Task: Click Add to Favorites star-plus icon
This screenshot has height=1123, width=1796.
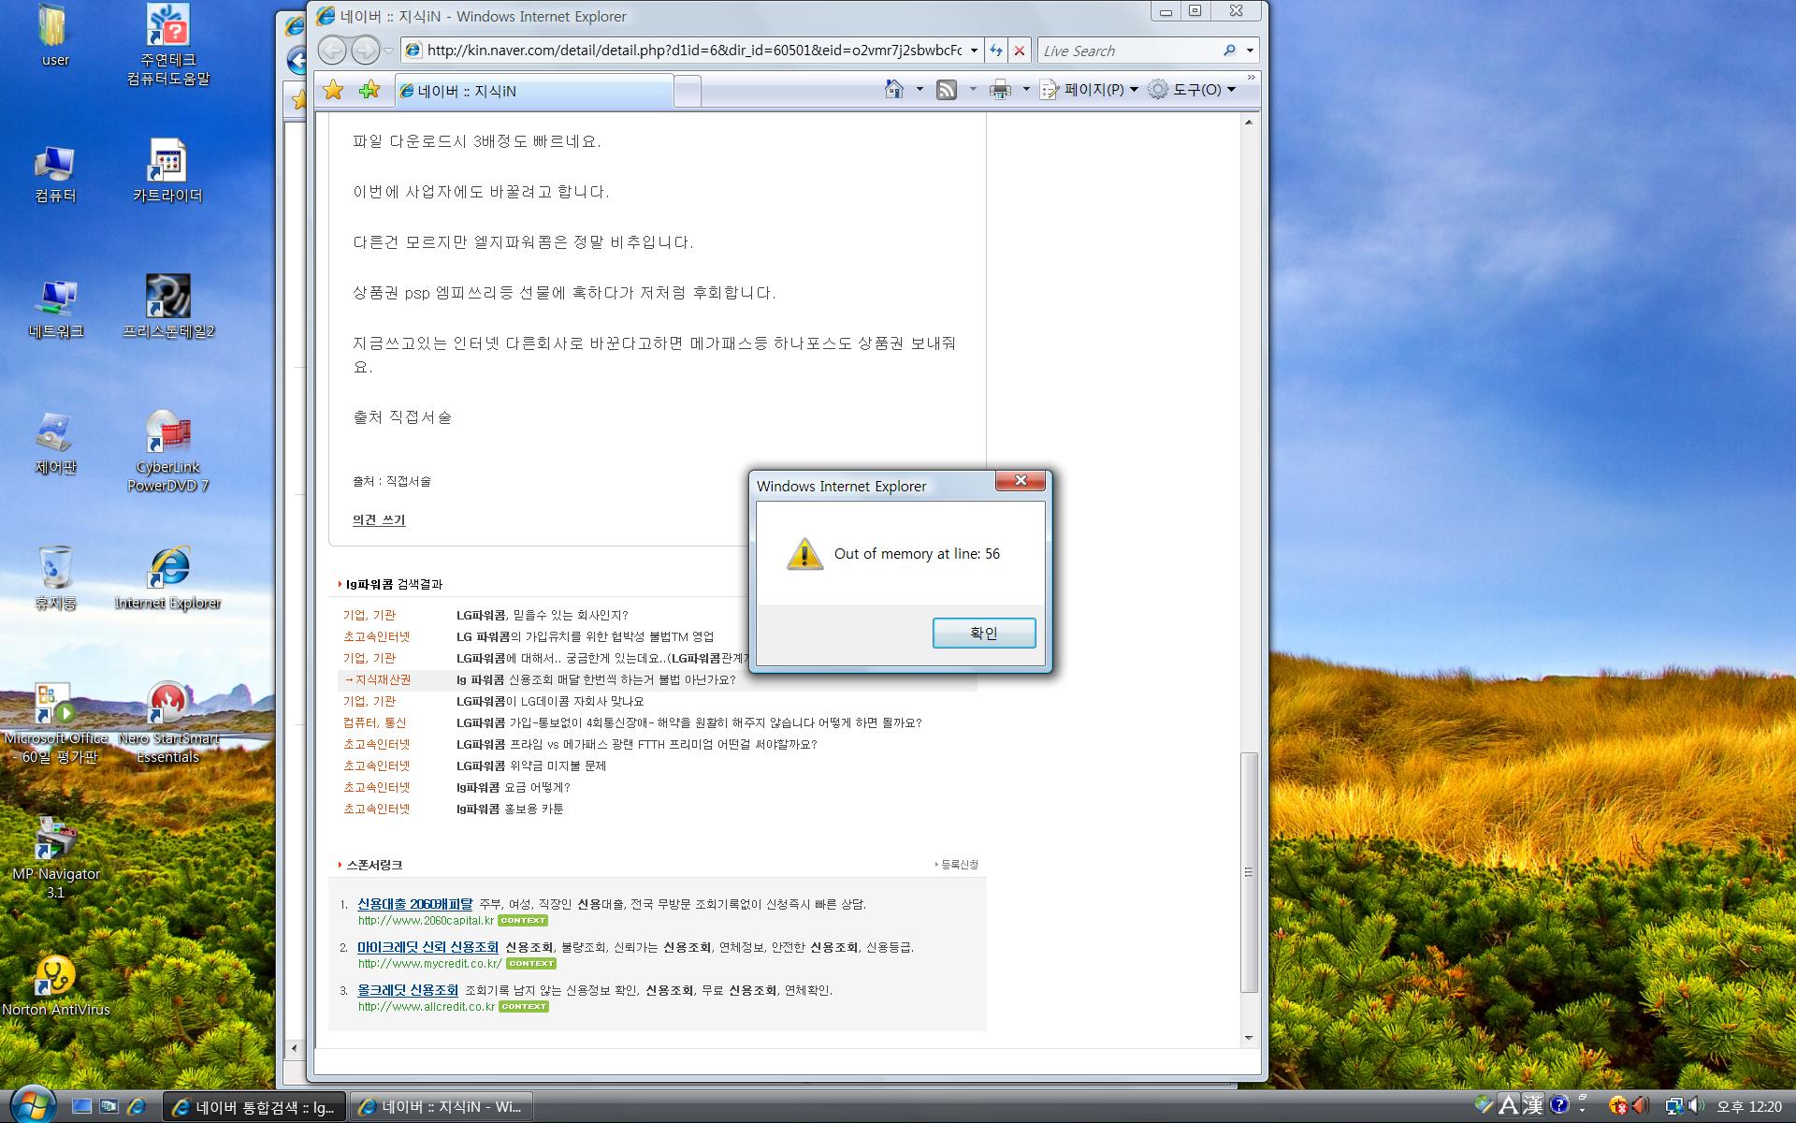Action: click(369, 90)
